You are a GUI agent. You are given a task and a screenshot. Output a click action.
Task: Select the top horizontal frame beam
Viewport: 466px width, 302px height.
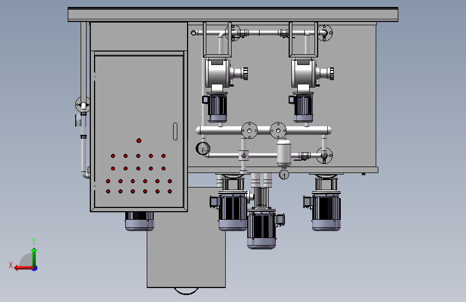coord(233,15)
